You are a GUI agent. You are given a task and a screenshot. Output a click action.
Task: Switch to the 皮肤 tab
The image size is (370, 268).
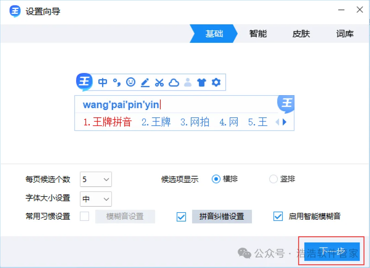click(301, 34)
